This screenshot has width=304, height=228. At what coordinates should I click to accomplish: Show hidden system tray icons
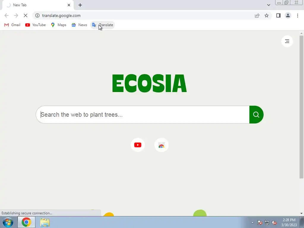coord(252,222)
